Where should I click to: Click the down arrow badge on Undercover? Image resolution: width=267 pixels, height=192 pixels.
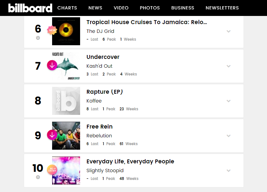pyautogui.click(x=52, y=65)
